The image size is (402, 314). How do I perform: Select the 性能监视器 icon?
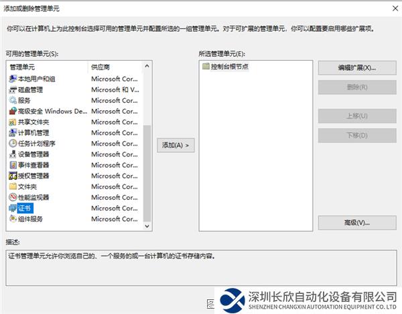pyautogui.click(x=13, y=197)
